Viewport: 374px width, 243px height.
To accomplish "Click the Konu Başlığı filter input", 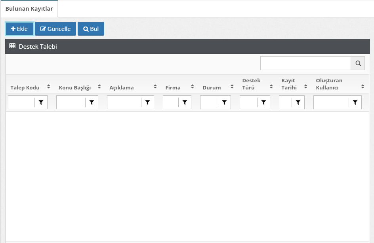I will tap(71, 103).
